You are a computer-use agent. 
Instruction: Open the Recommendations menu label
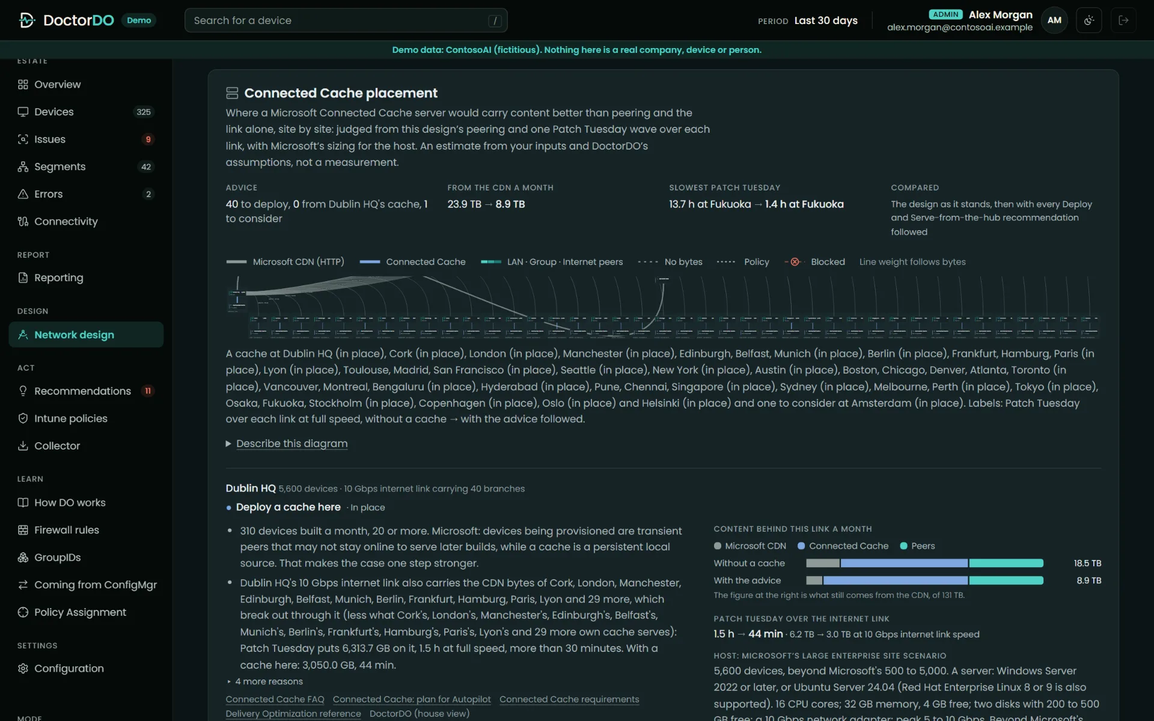tap(82, 391)
